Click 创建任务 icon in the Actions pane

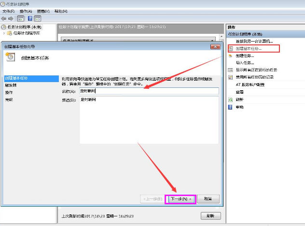click(x=231, y=56)
